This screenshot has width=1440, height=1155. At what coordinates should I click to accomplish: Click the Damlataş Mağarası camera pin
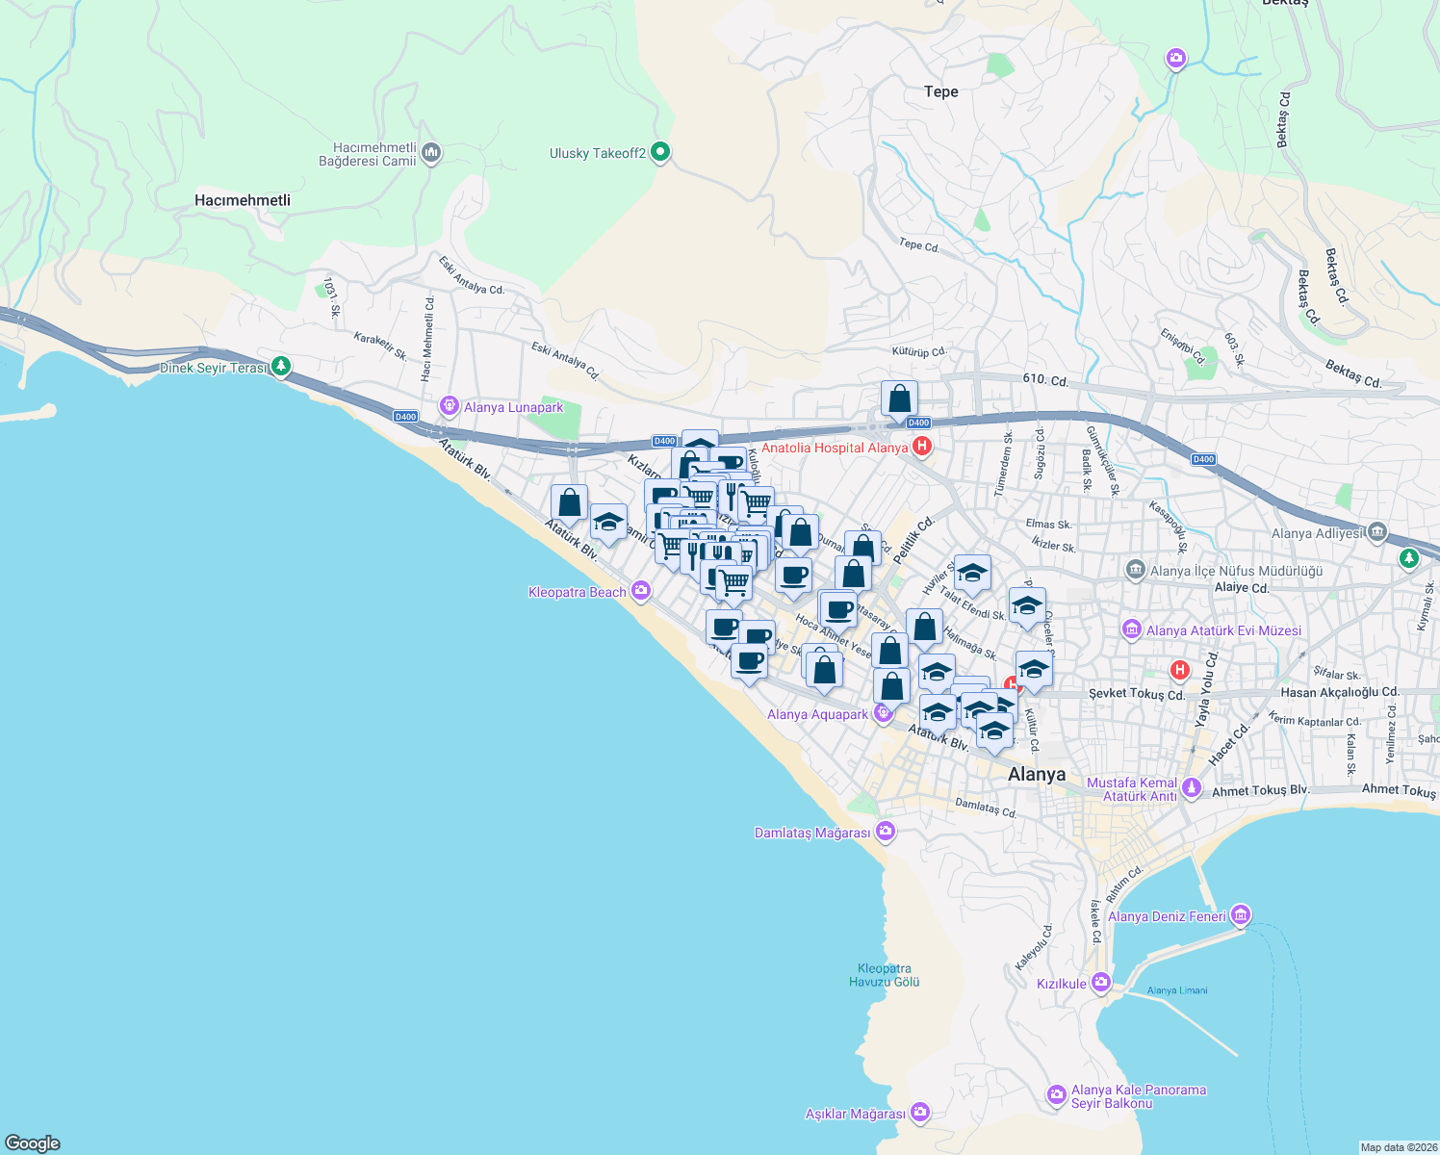click(886, 831)
